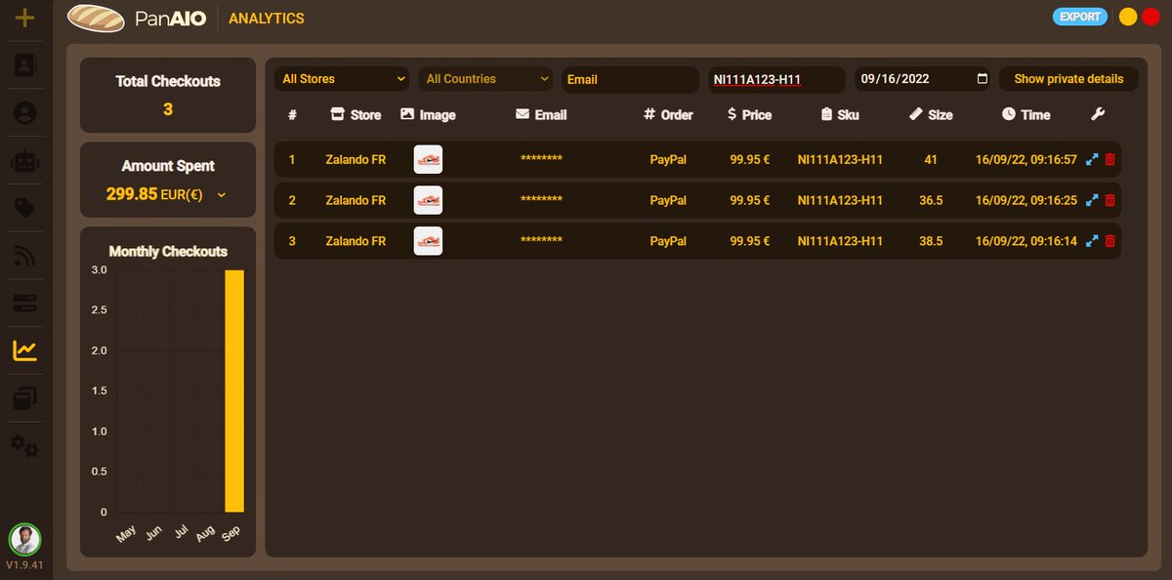The width and height of the screenshot is (1172, 580).
Task: Click PayPal order in row 3
Action: (668, 241)
